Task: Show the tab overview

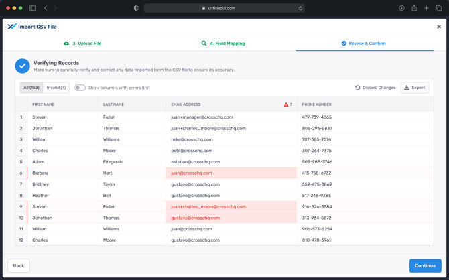Action: point(439,8)
